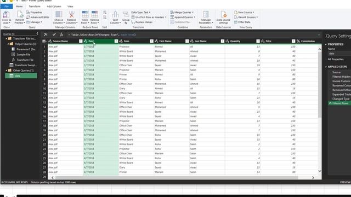Open the Quantity column filter dropdown
Viewport: 351px width, 197px height.
(x=258, y=41)
